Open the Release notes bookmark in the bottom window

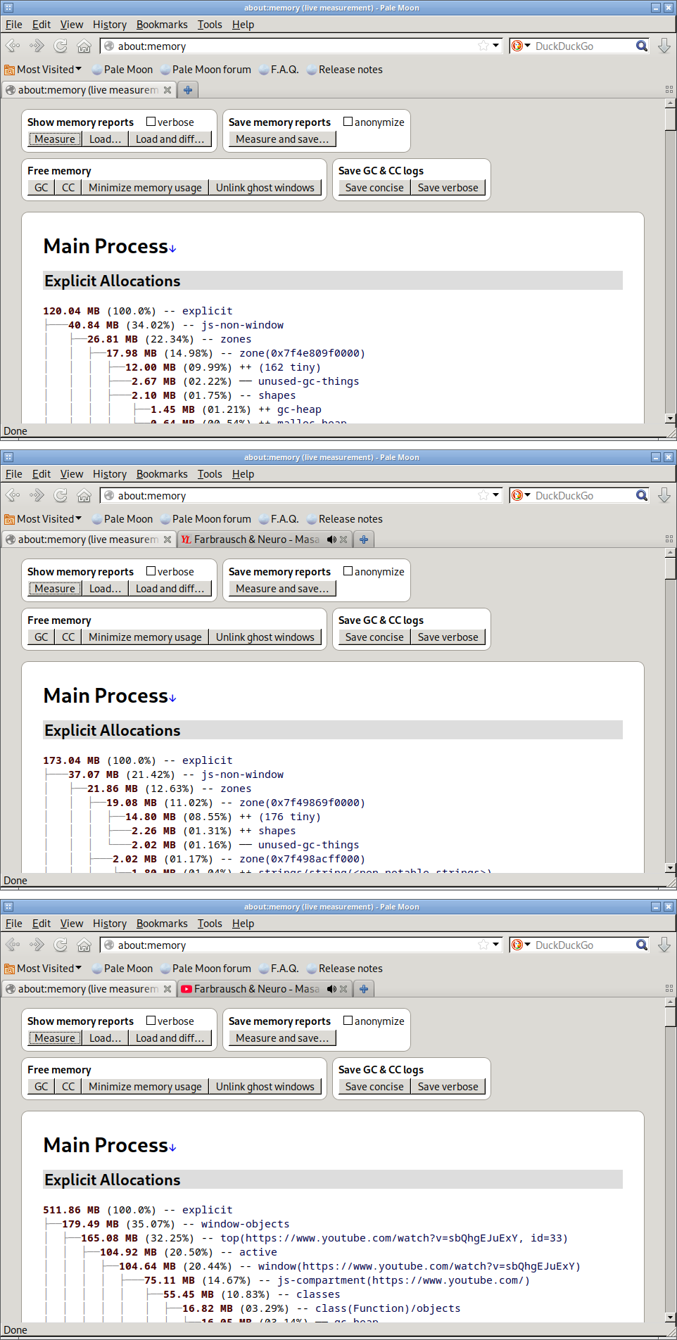point(345,969)
